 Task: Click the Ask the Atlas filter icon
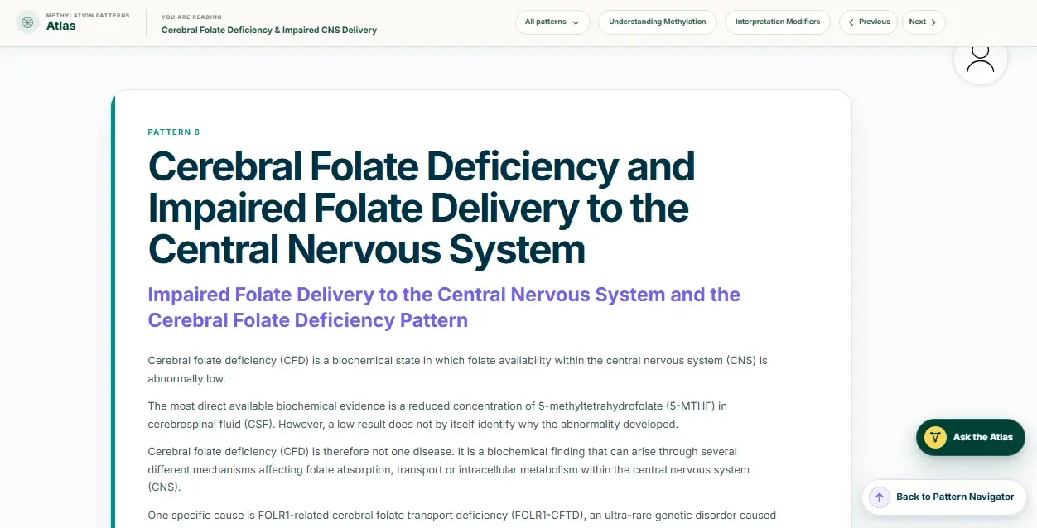pyautogui.click(x=935, y=437)
